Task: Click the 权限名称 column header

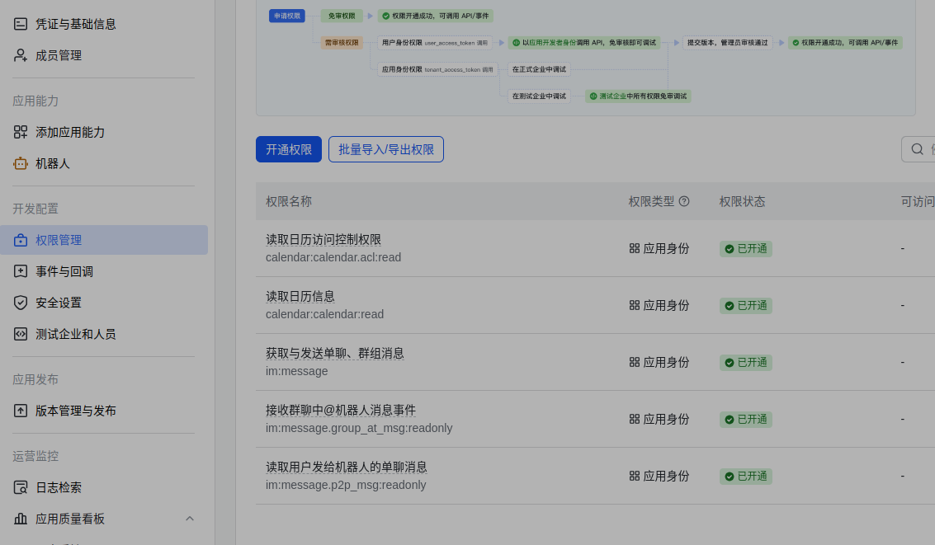Action: [x=289, y=201]
